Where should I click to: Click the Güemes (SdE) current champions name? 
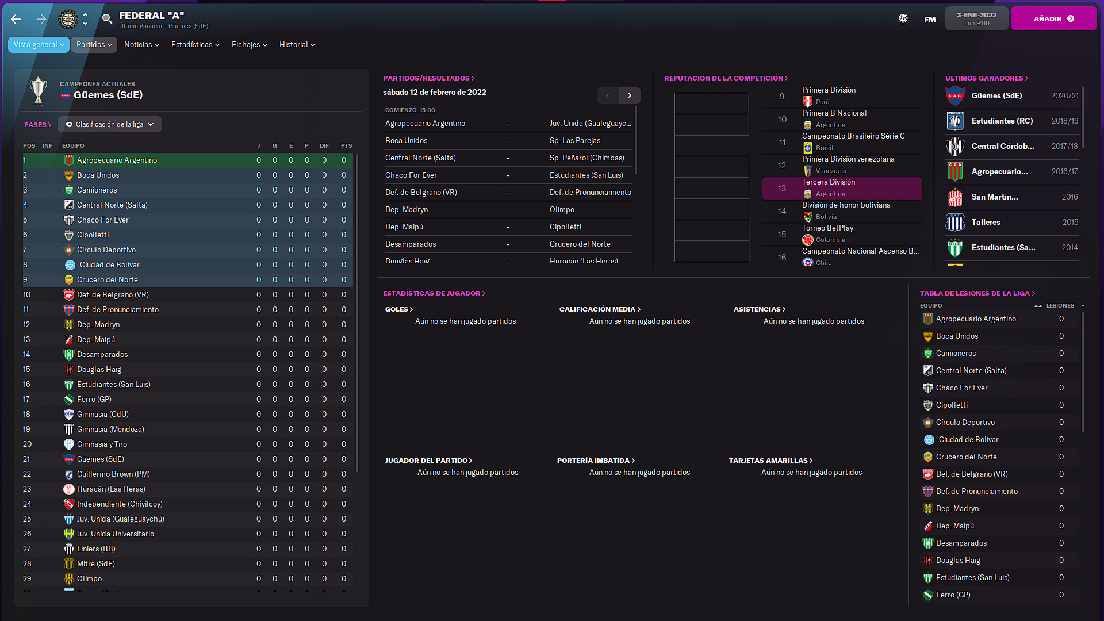108,95
